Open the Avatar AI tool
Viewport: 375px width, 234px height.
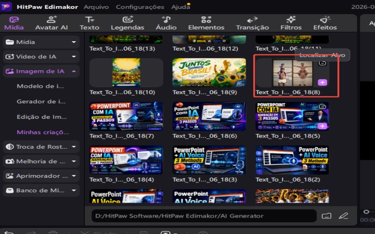coord(52,23)
